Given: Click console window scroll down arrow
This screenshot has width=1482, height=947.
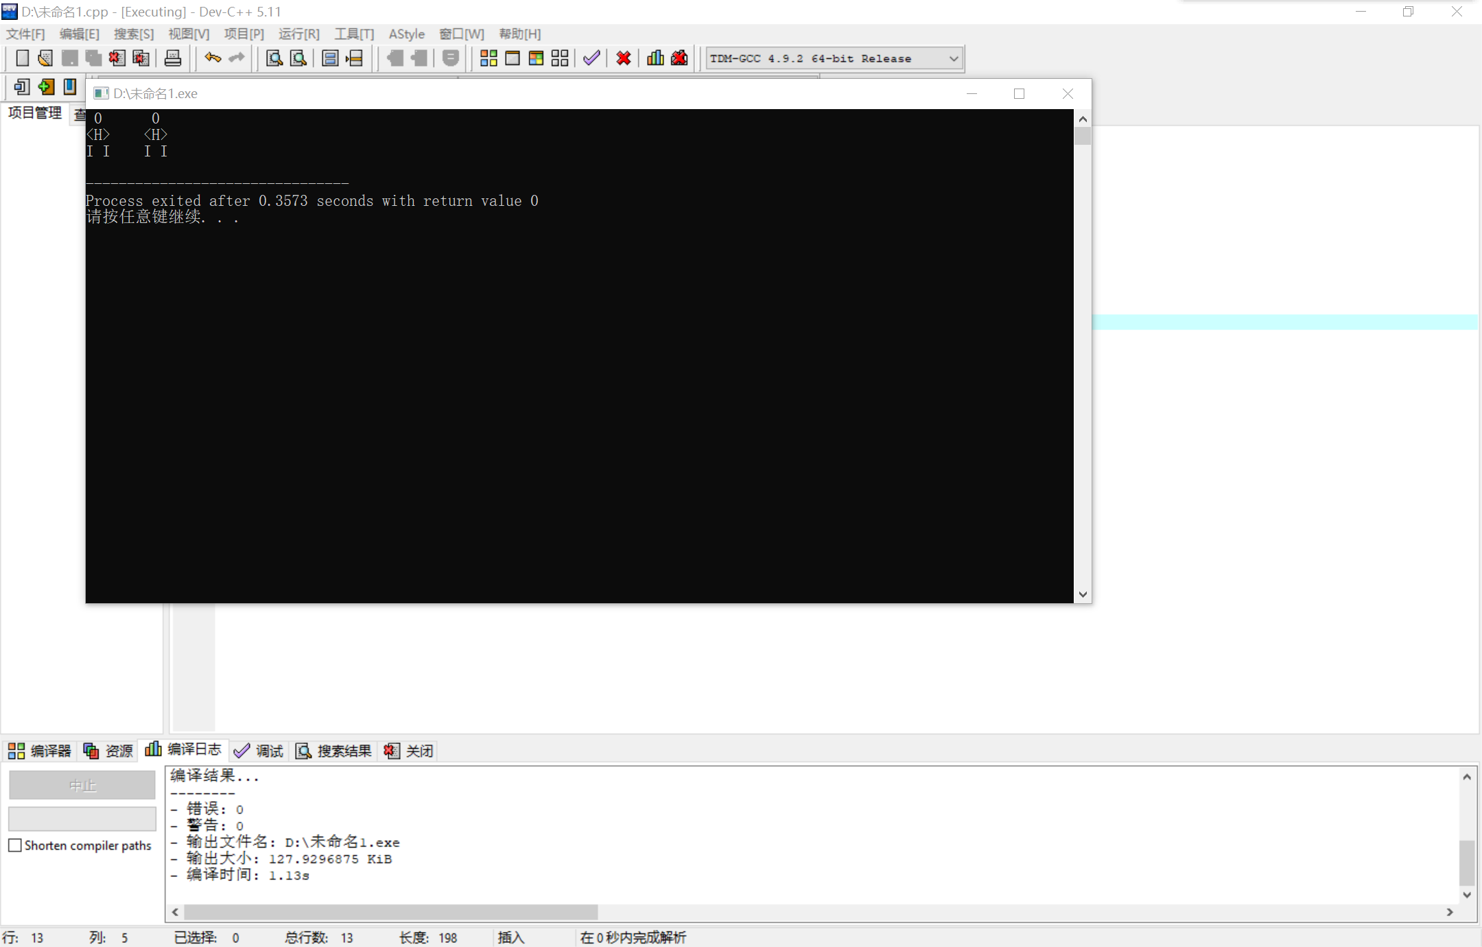Looking at the screenshot, I should point(1083,594).
